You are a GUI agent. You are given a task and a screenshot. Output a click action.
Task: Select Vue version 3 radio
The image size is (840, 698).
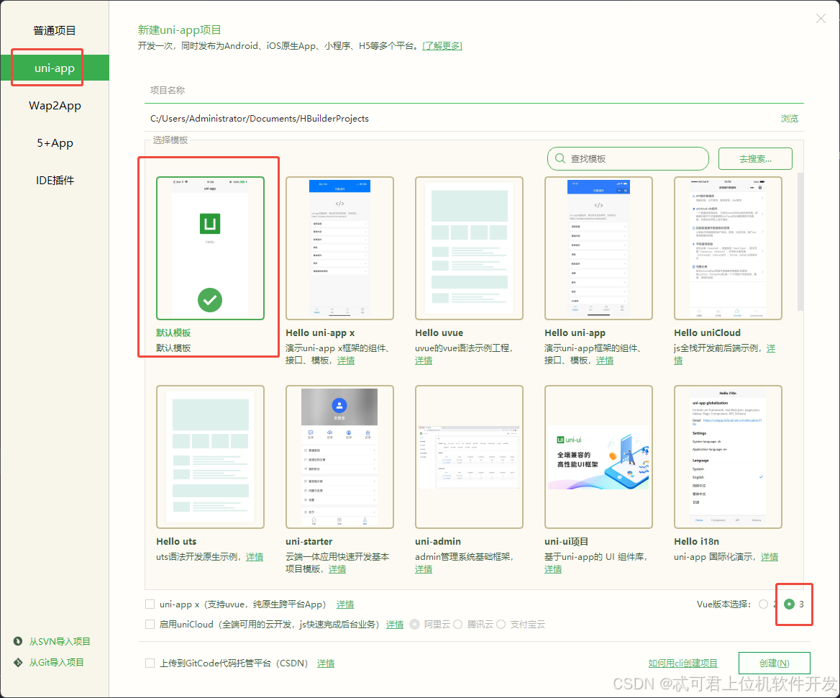tap(789, 604)
